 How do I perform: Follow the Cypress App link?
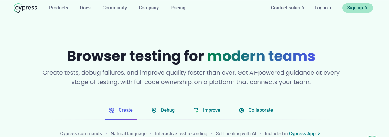point(302,134)
